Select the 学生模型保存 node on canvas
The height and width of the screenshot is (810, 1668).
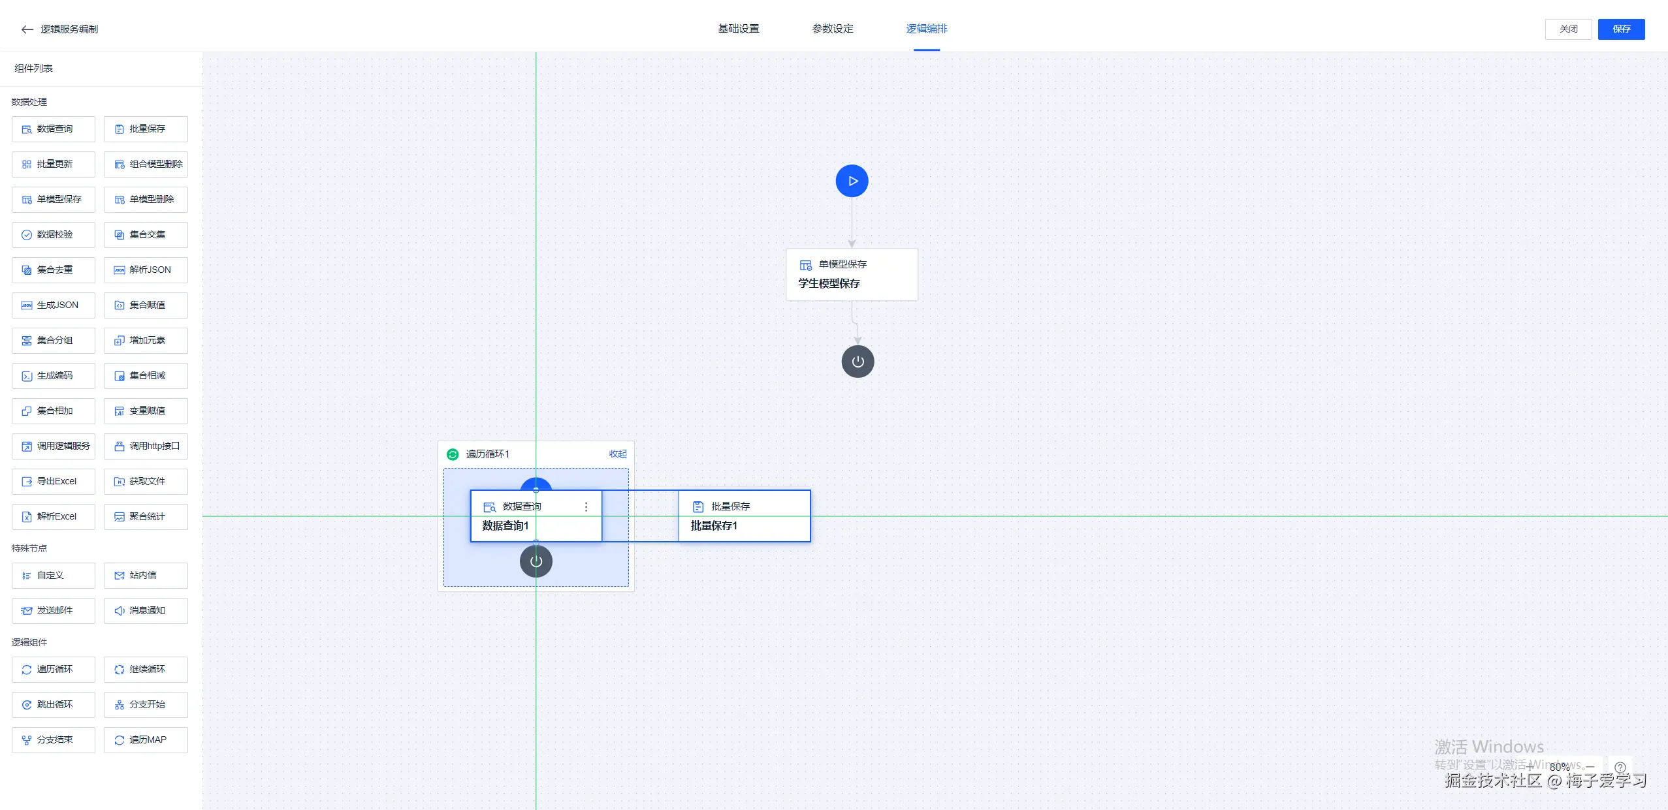coord(851,275)
